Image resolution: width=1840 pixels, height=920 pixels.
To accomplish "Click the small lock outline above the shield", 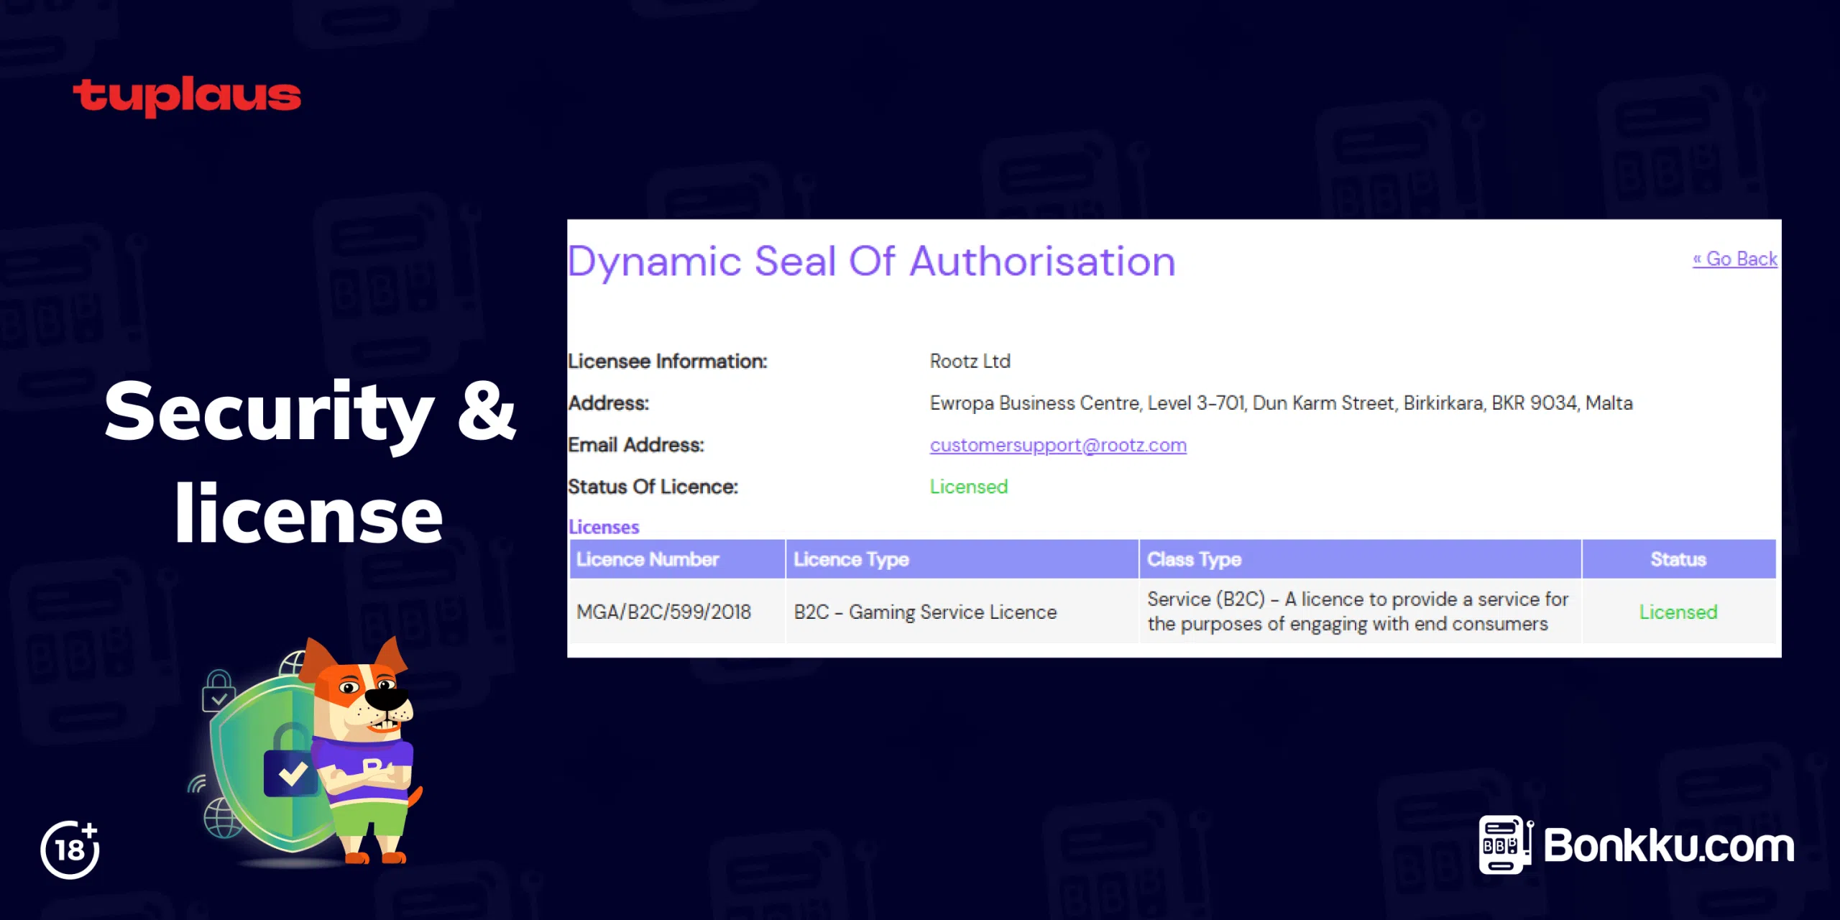I will click(218, 691).
